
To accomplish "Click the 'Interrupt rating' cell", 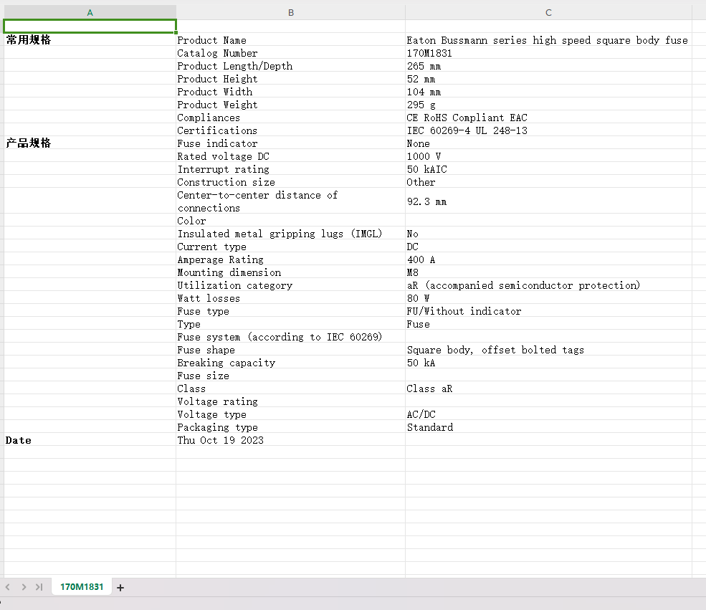I will point(291,169).
